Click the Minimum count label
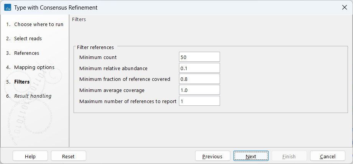The height and width of the screenshot is (164, 353). [98, 57]
